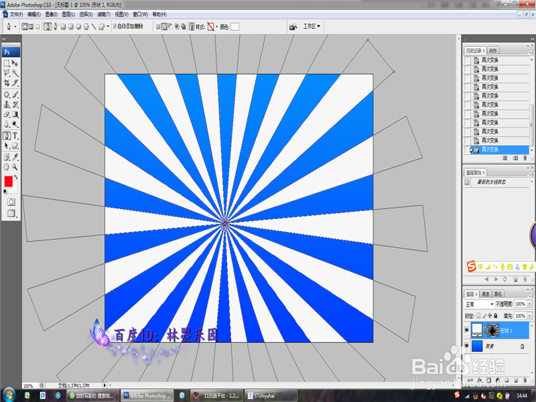Toggle lock image pixels brush icon

[x=484, y=316]
